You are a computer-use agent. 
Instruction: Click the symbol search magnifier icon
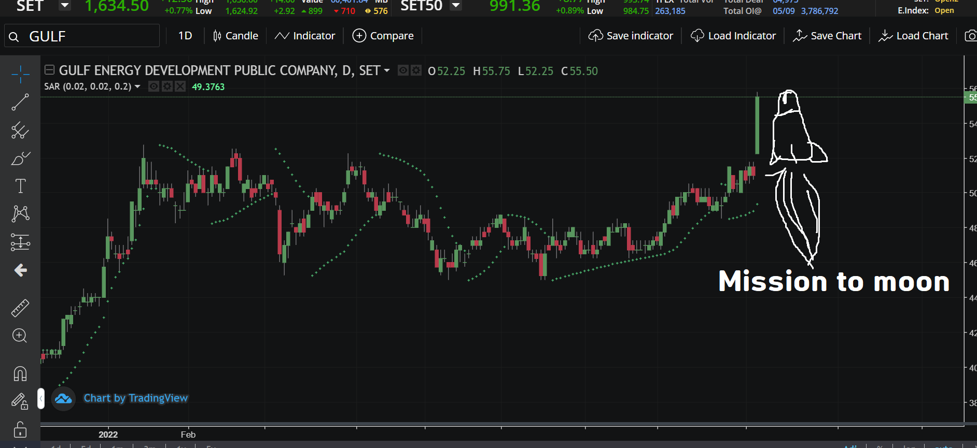click(14, 37)
